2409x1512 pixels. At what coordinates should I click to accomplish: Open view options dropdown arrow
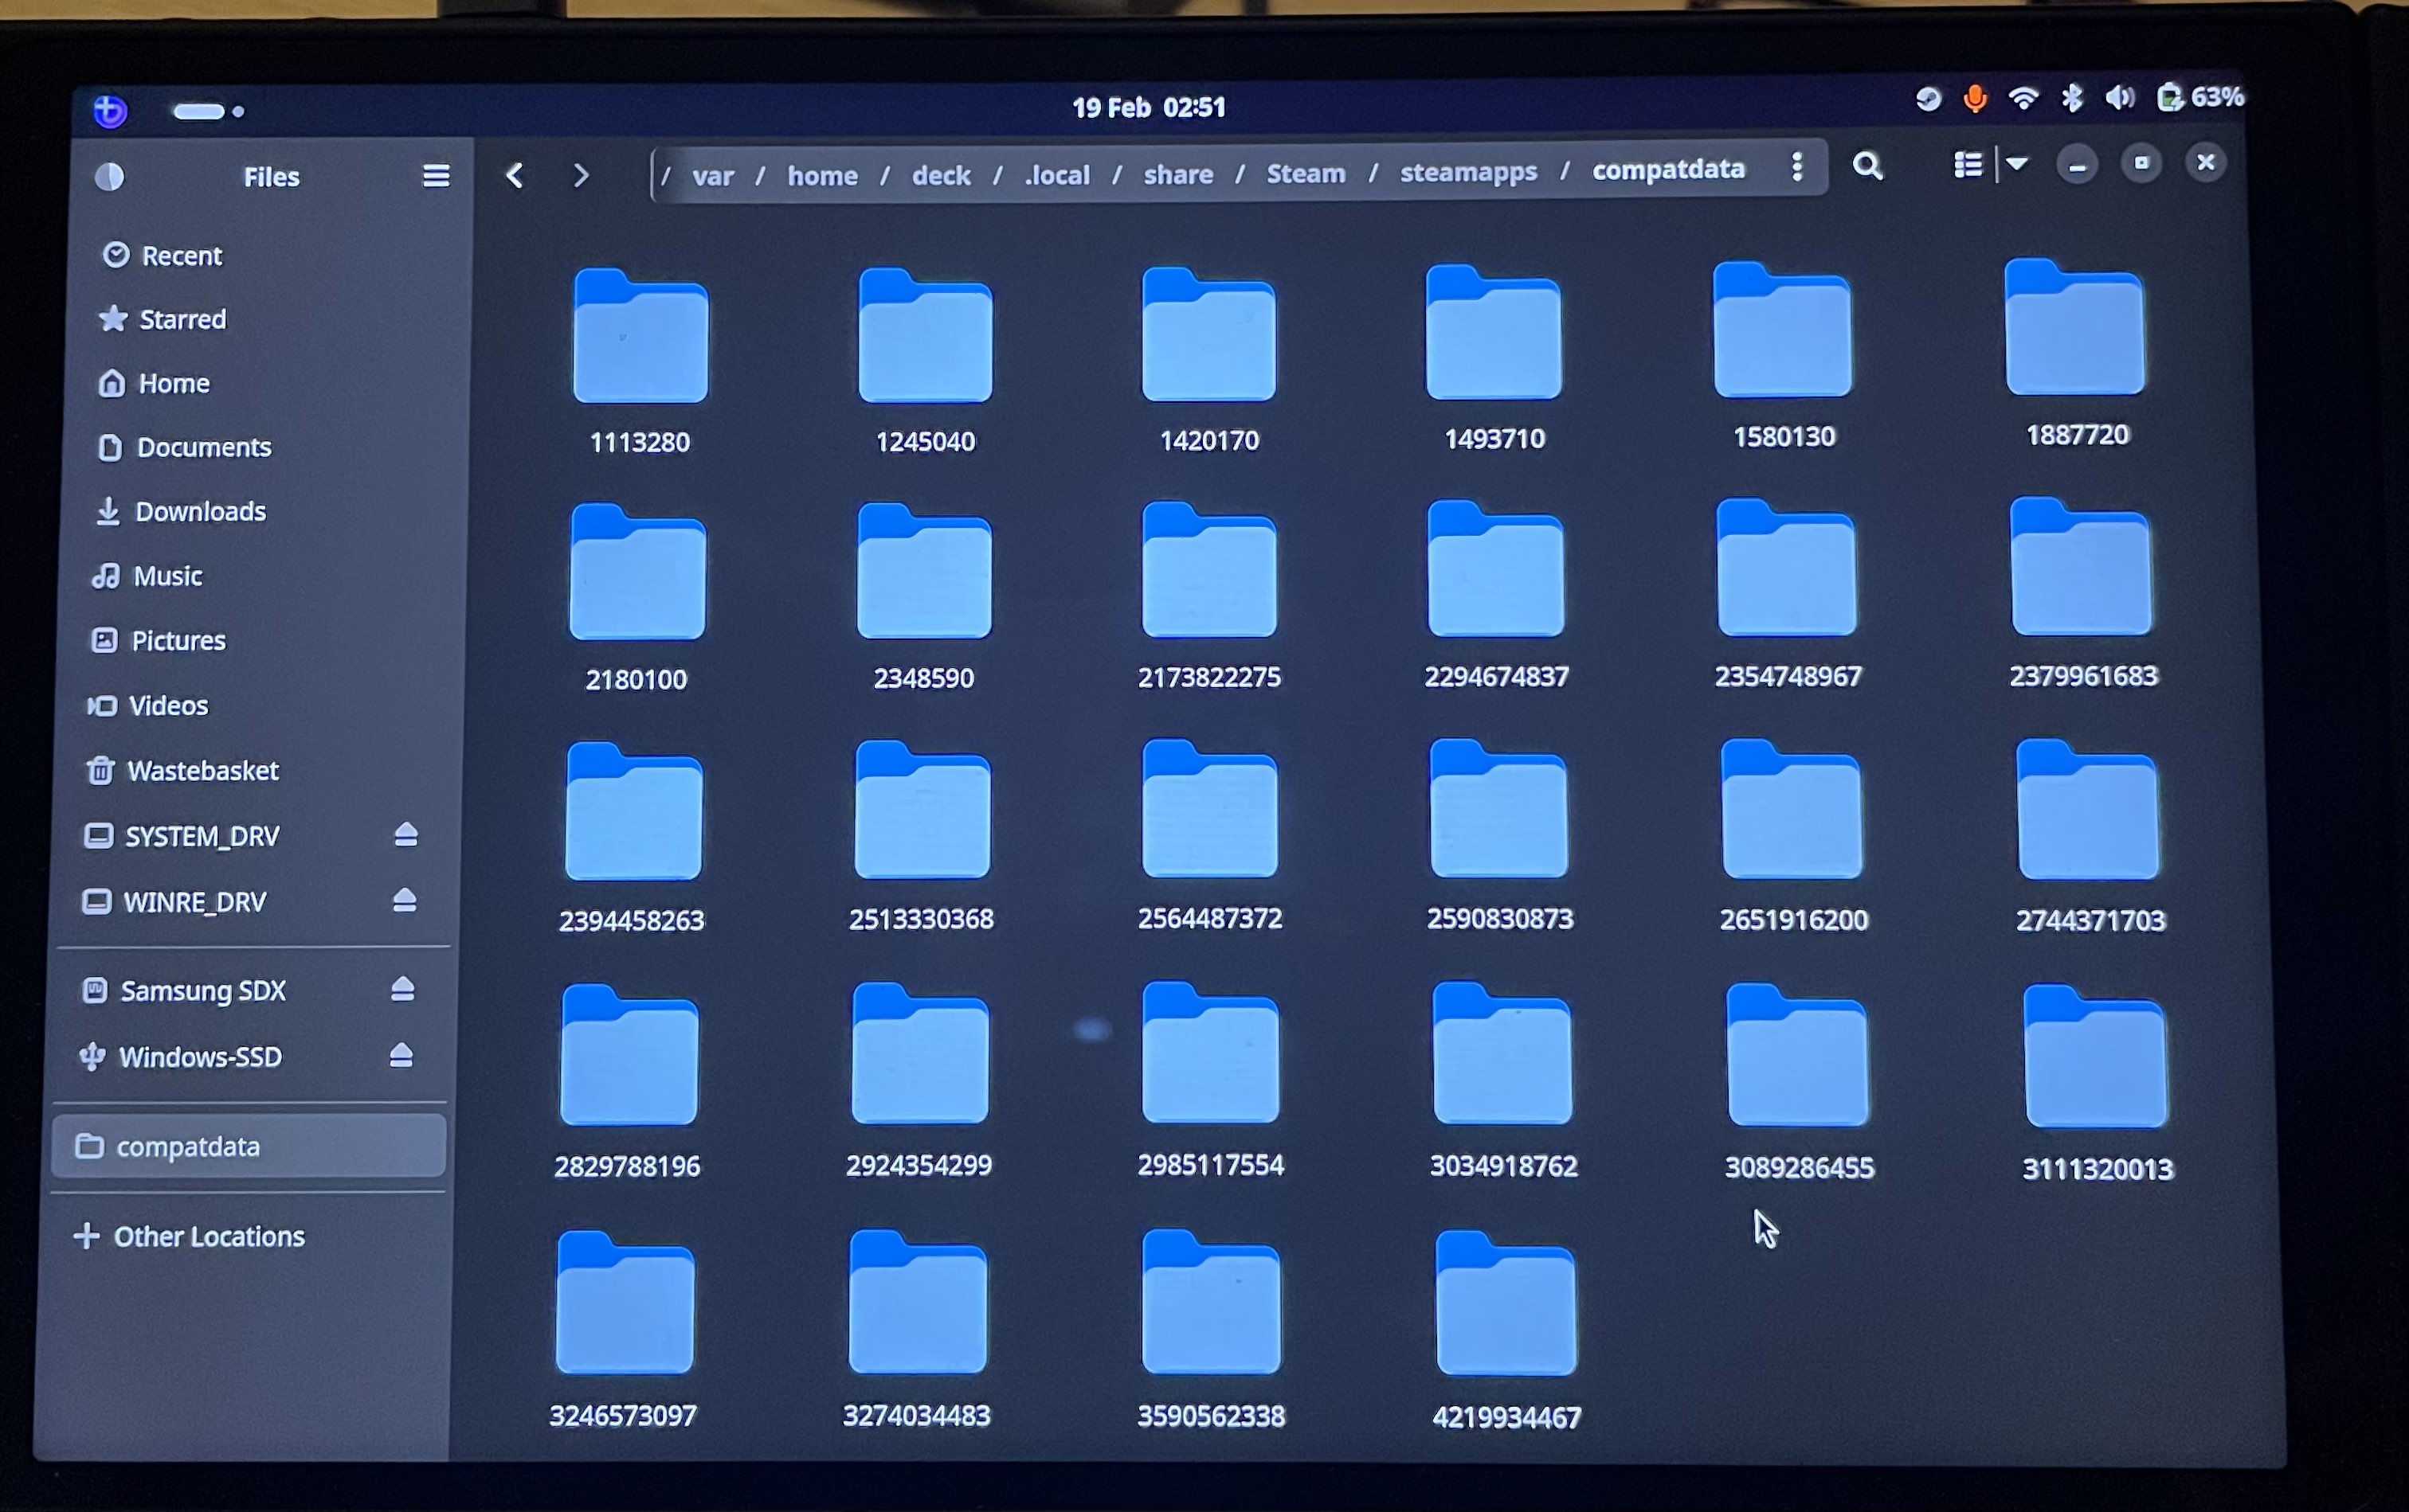(2017, 164)
